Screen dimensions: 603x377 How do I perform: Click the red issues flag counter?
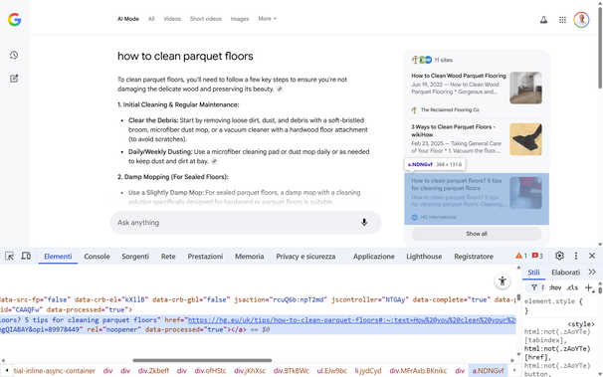537,256
